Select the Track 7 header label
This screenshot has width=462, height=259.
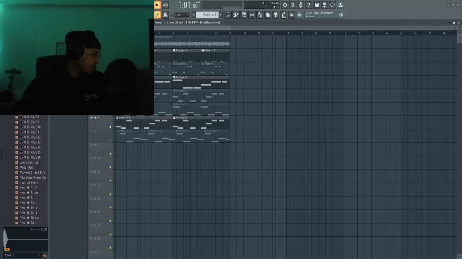[94, 118]
